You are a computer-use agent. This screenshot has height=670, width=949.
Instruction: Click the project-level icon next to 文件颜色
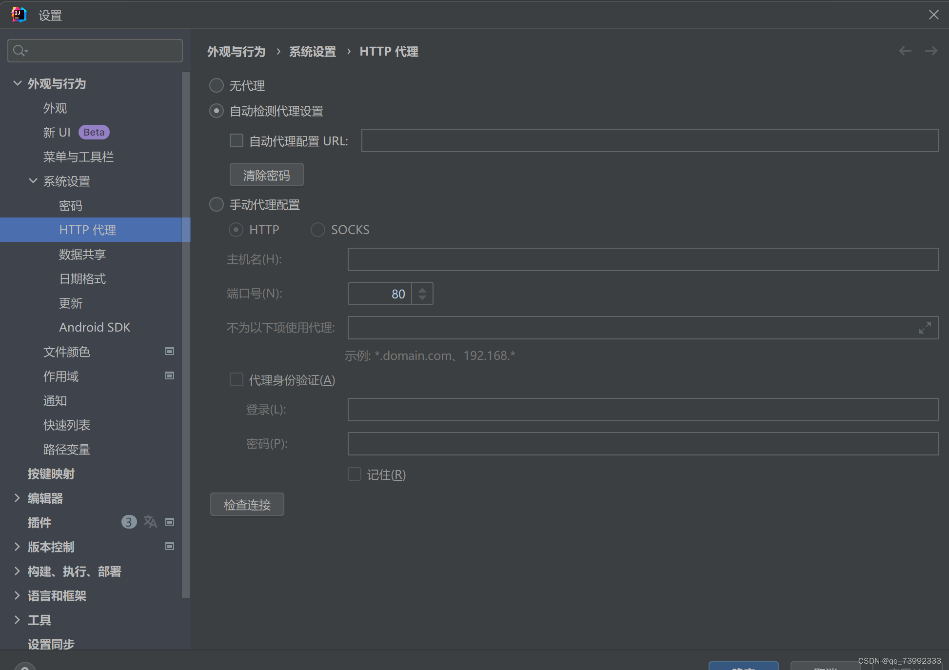tap(170, 352)
